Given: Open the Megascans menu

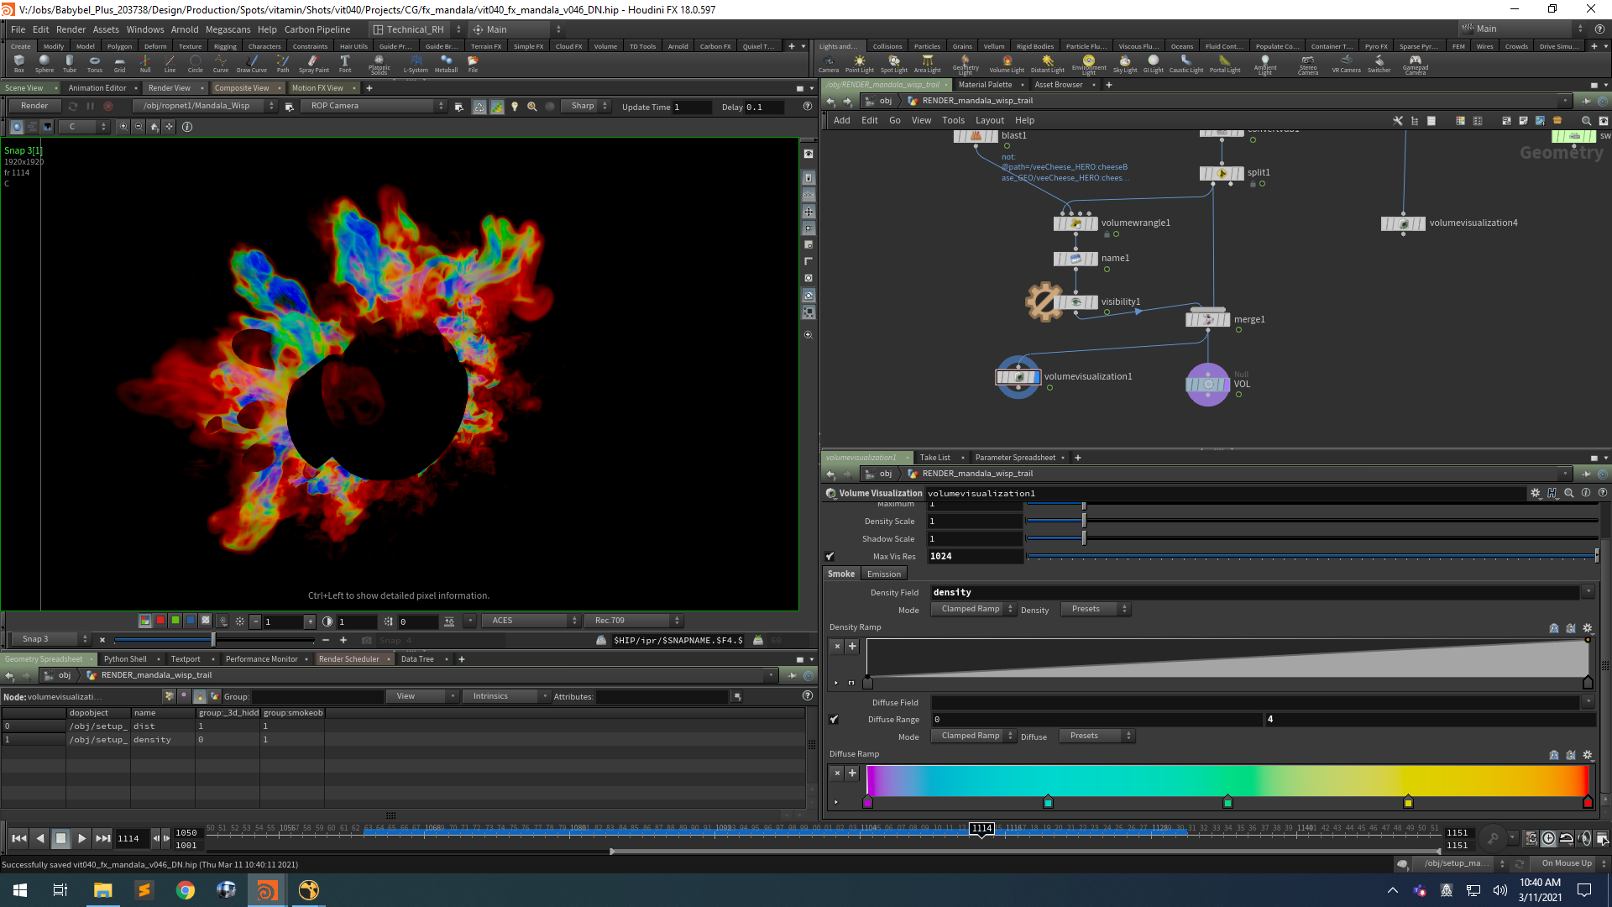Looking at the screenshot, I should point(228,29).
